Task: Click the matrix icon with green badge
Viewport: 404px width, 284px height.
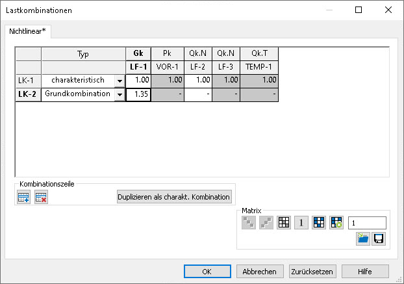Action: point(336,222)
